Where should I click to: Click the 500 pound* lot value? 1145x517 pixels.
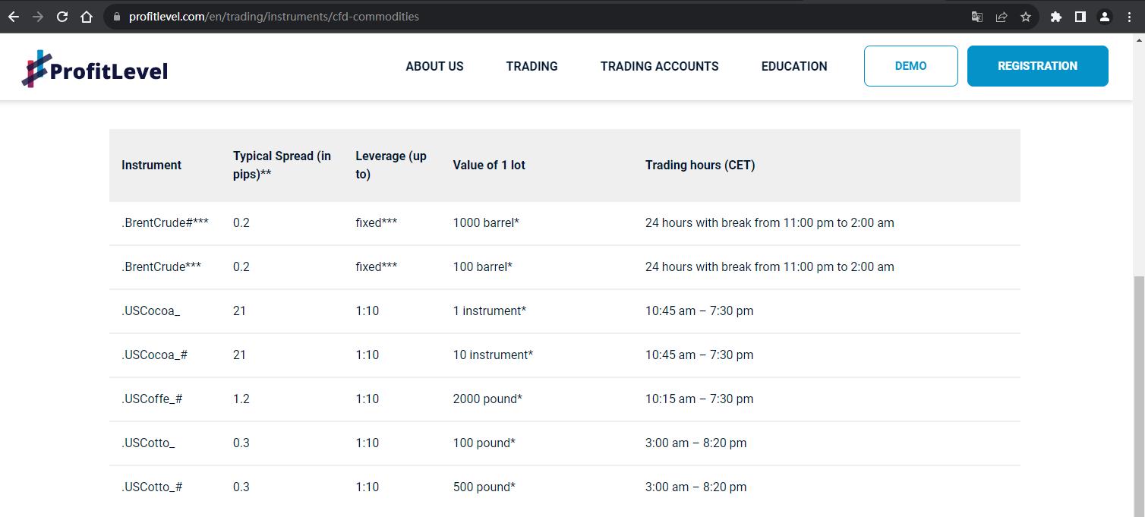pyautogui.click(x=484, y=487)
